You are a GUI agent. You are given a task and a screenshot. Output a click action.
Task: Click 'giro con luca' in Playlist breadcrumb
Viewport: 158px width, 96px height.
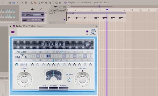click(100, 3)
